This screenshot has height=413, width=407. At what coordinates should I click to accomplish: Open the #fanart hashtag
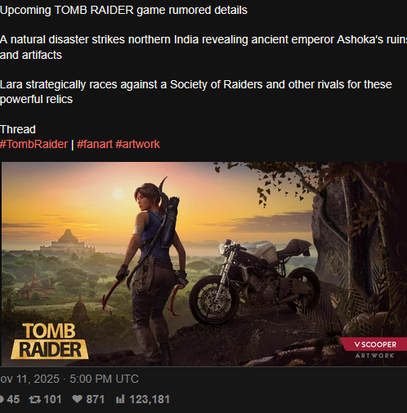coord(95,144)
